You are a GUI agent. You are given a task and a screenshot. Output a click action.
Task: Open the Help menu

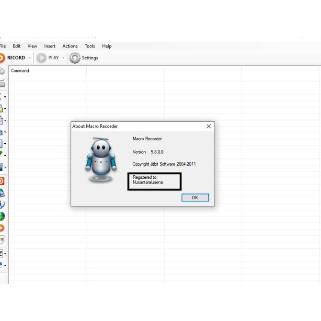pyautogui.click(x=107, y=46)
